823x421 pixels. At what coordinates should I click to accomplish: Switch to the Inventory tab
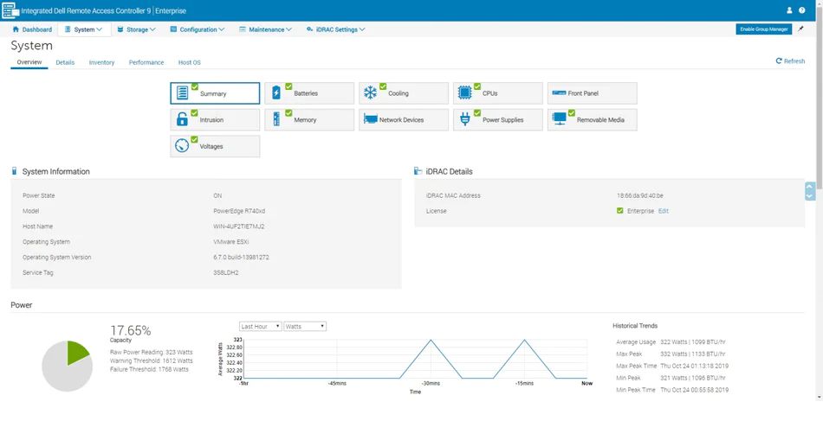coord(101,62)
